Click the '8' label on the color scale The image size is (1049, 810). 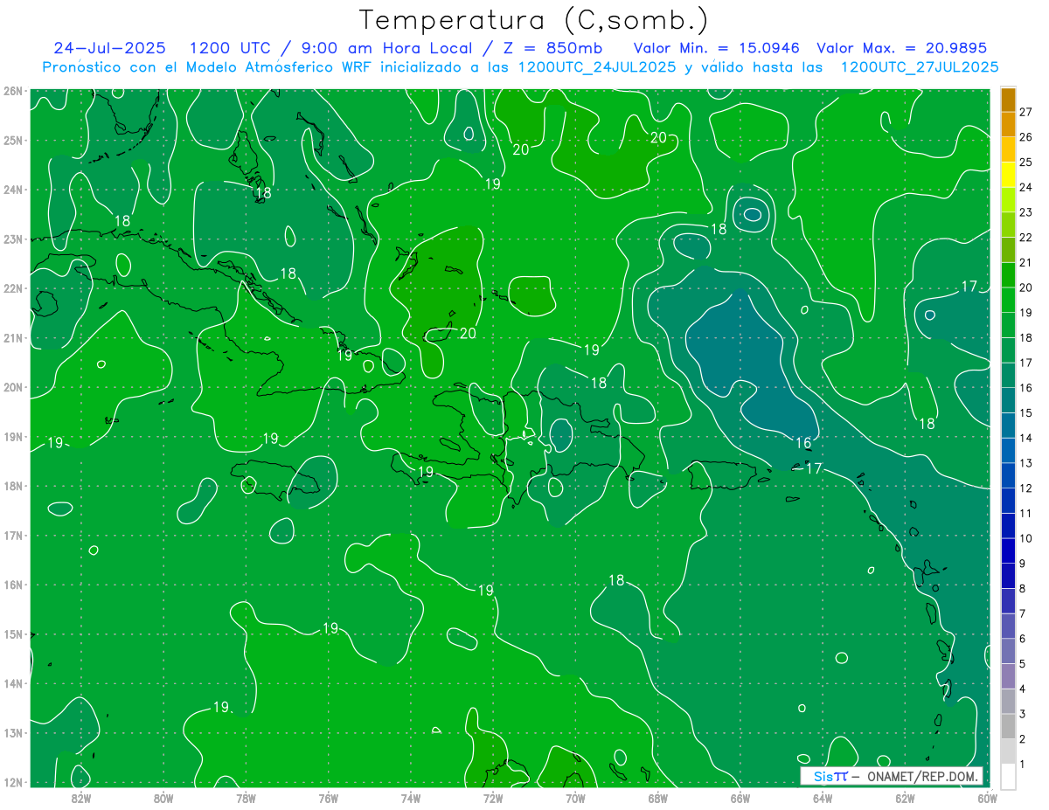point(1023,589)
